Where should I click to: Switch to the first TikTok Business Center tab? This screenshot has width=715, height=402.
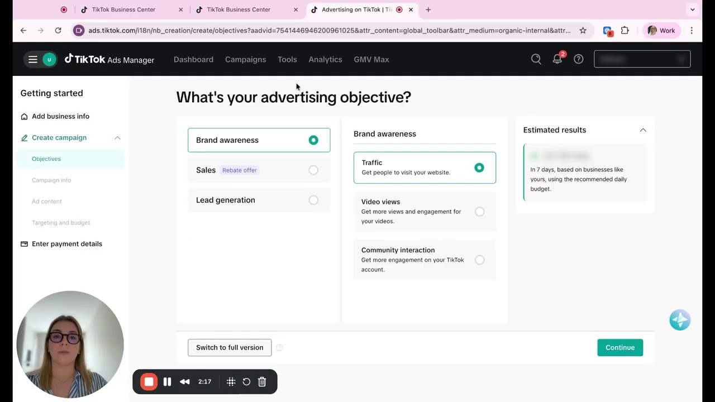(x=132, y=9)
